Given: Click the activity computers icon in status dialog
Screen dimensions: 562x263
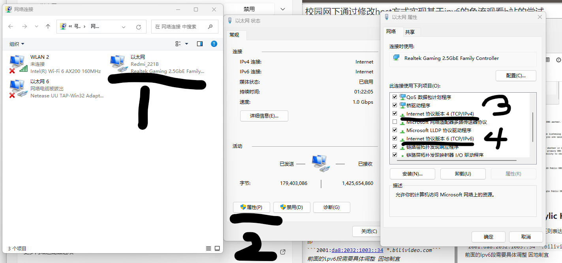Looking at the screenshot, I should [x=321, y=164].
